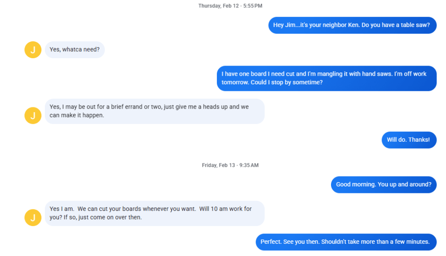Click the "Good morning. You up and around?" bubble
The width and height of the screenshot is (446, 256).
(383, 184)
